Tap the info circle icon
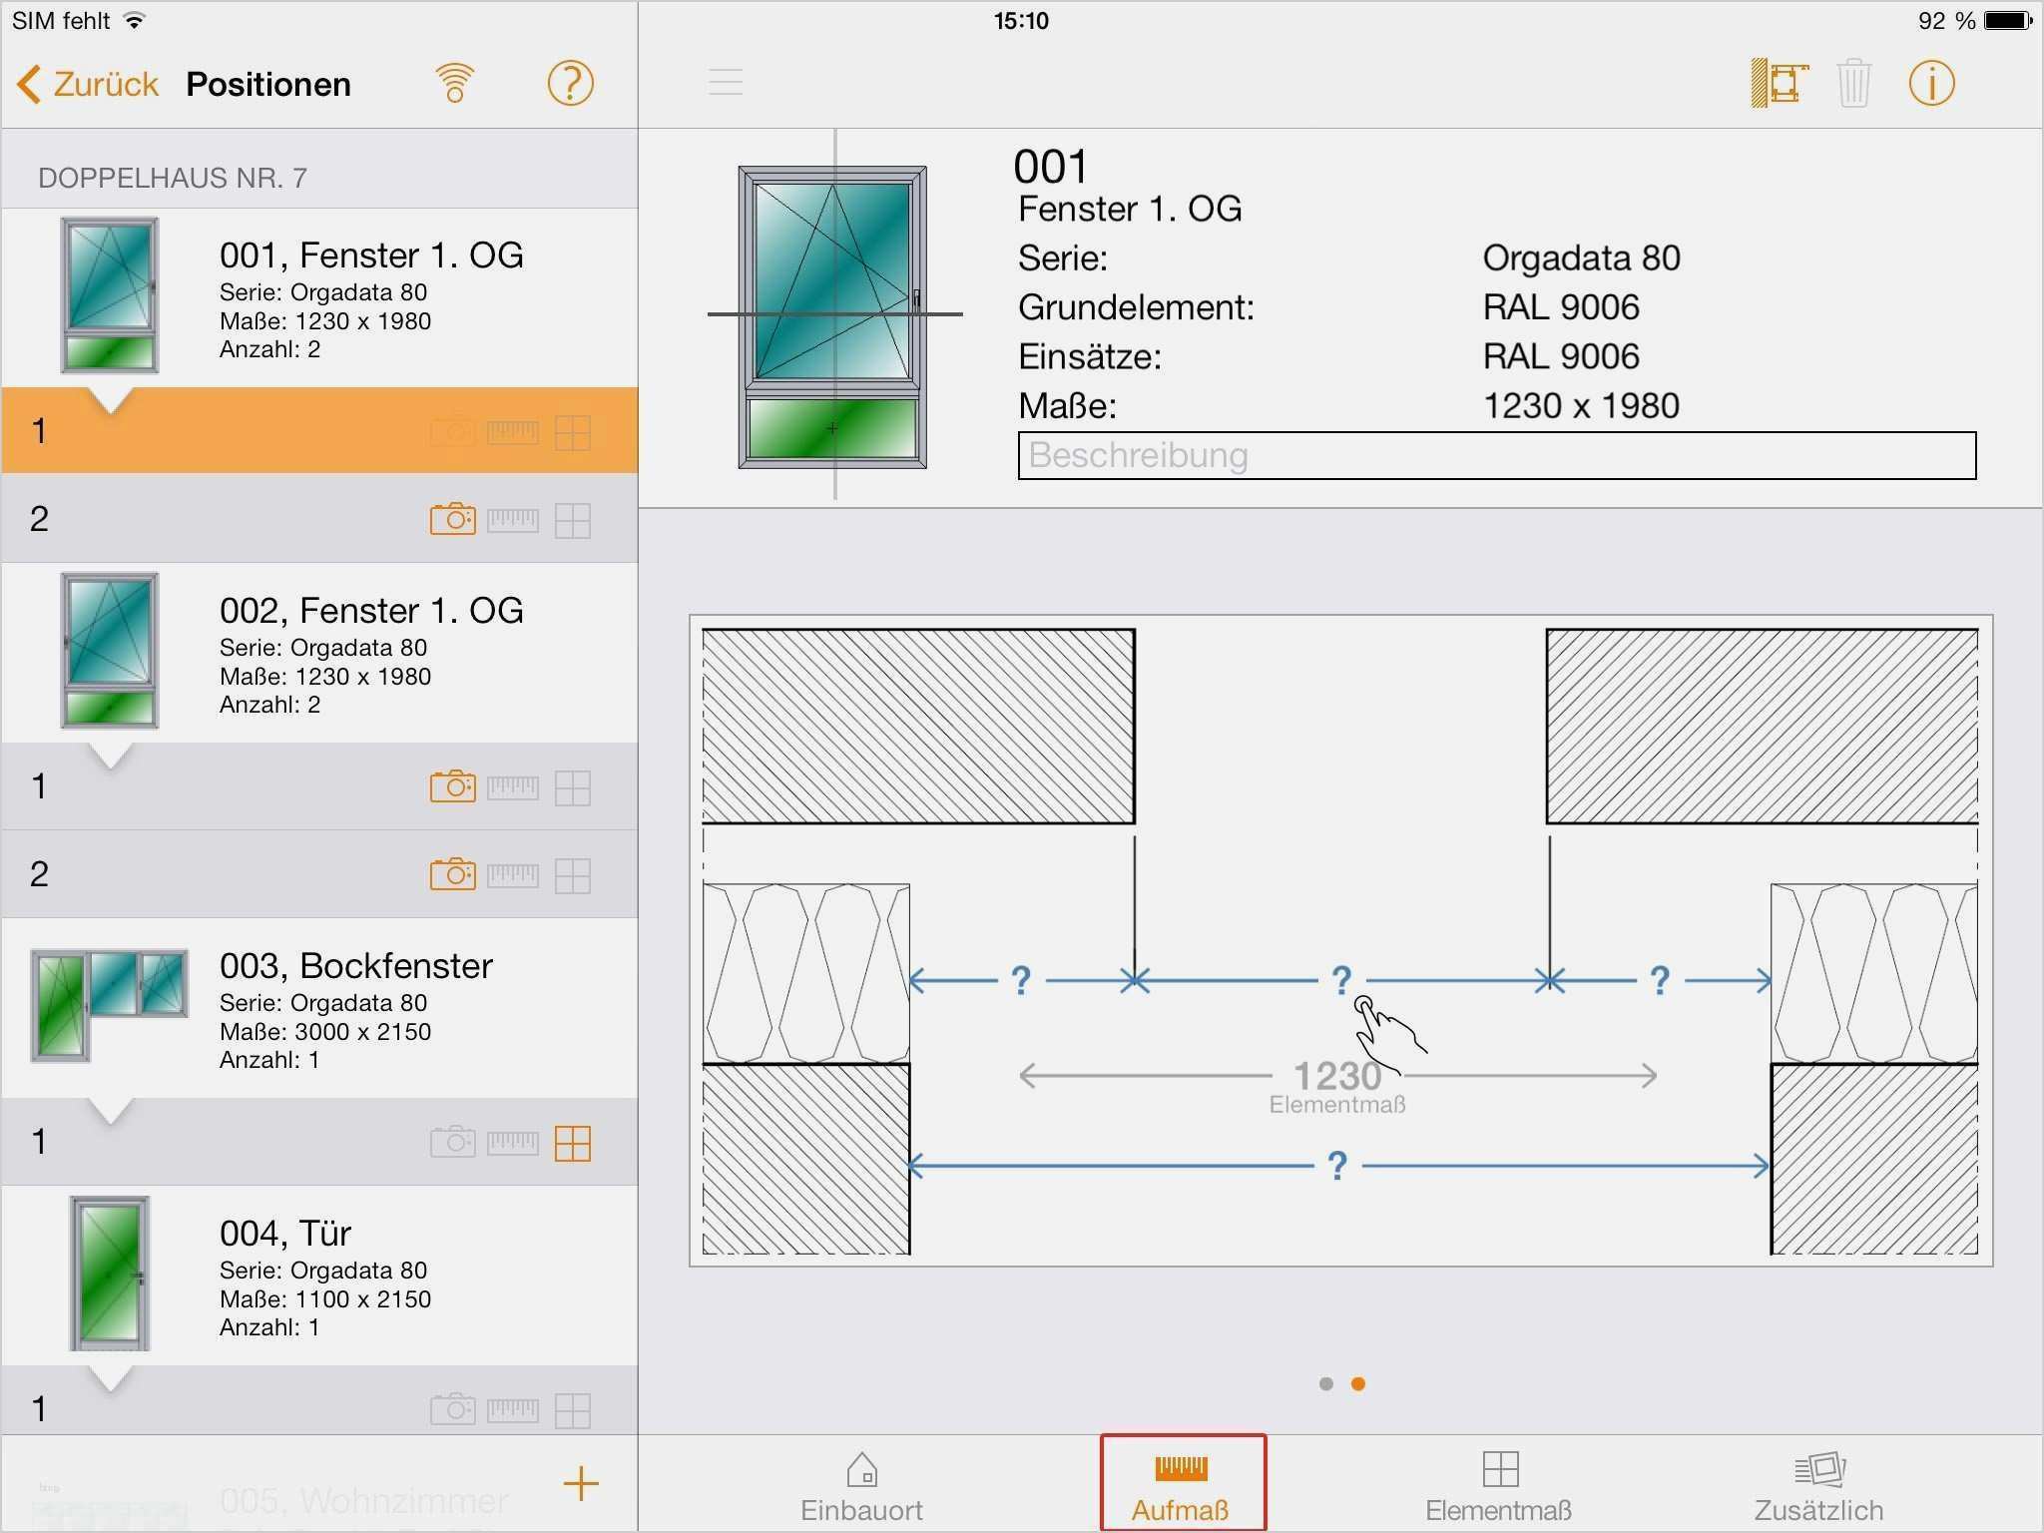2044x1533 pixels. pyautogui.click(x=1930, y=83)
